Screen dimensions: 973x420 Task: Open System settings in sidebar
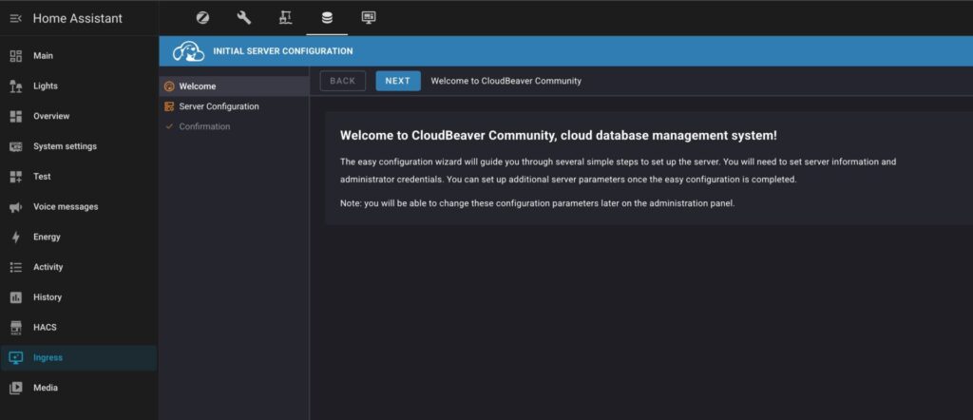(x=65, y=146)
